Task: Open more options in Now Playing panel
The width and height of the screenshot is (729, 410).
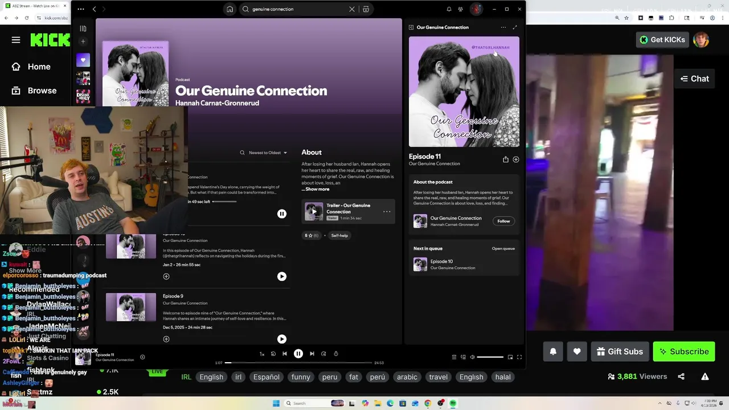Action: pos(503,27)
